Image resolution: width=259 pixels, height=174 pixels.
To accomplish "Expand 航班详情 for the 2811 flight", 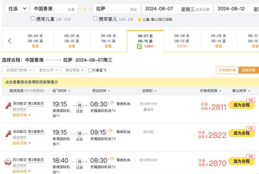I will (x=22, y=115).
